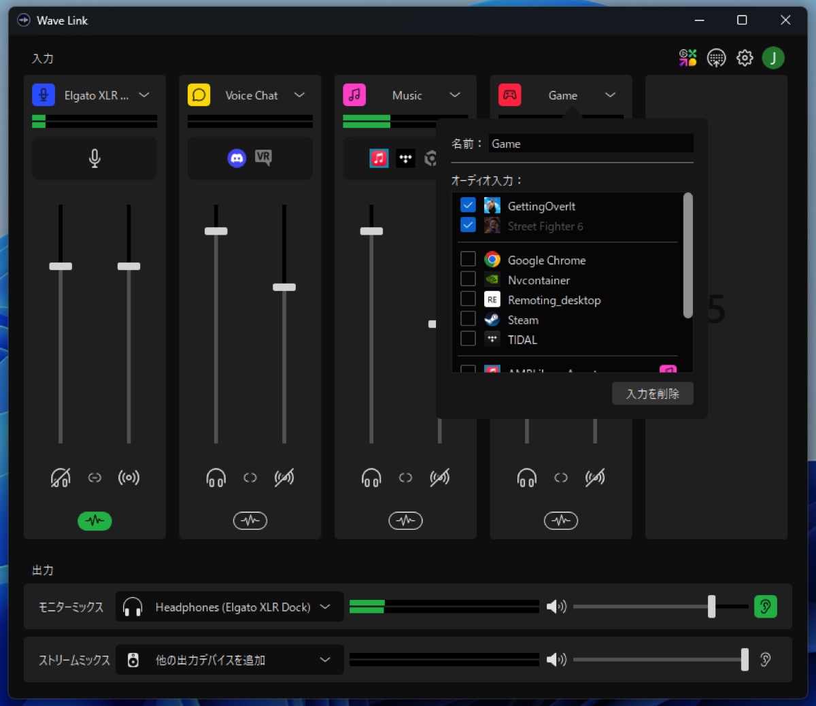Click the Discord app icon in Voice Chat
816x706 pixels.
pos(237,158)
